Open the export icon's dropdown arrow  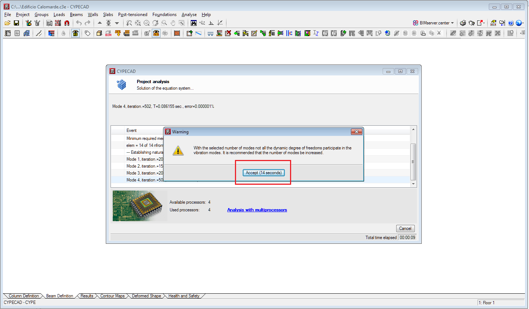484,23
